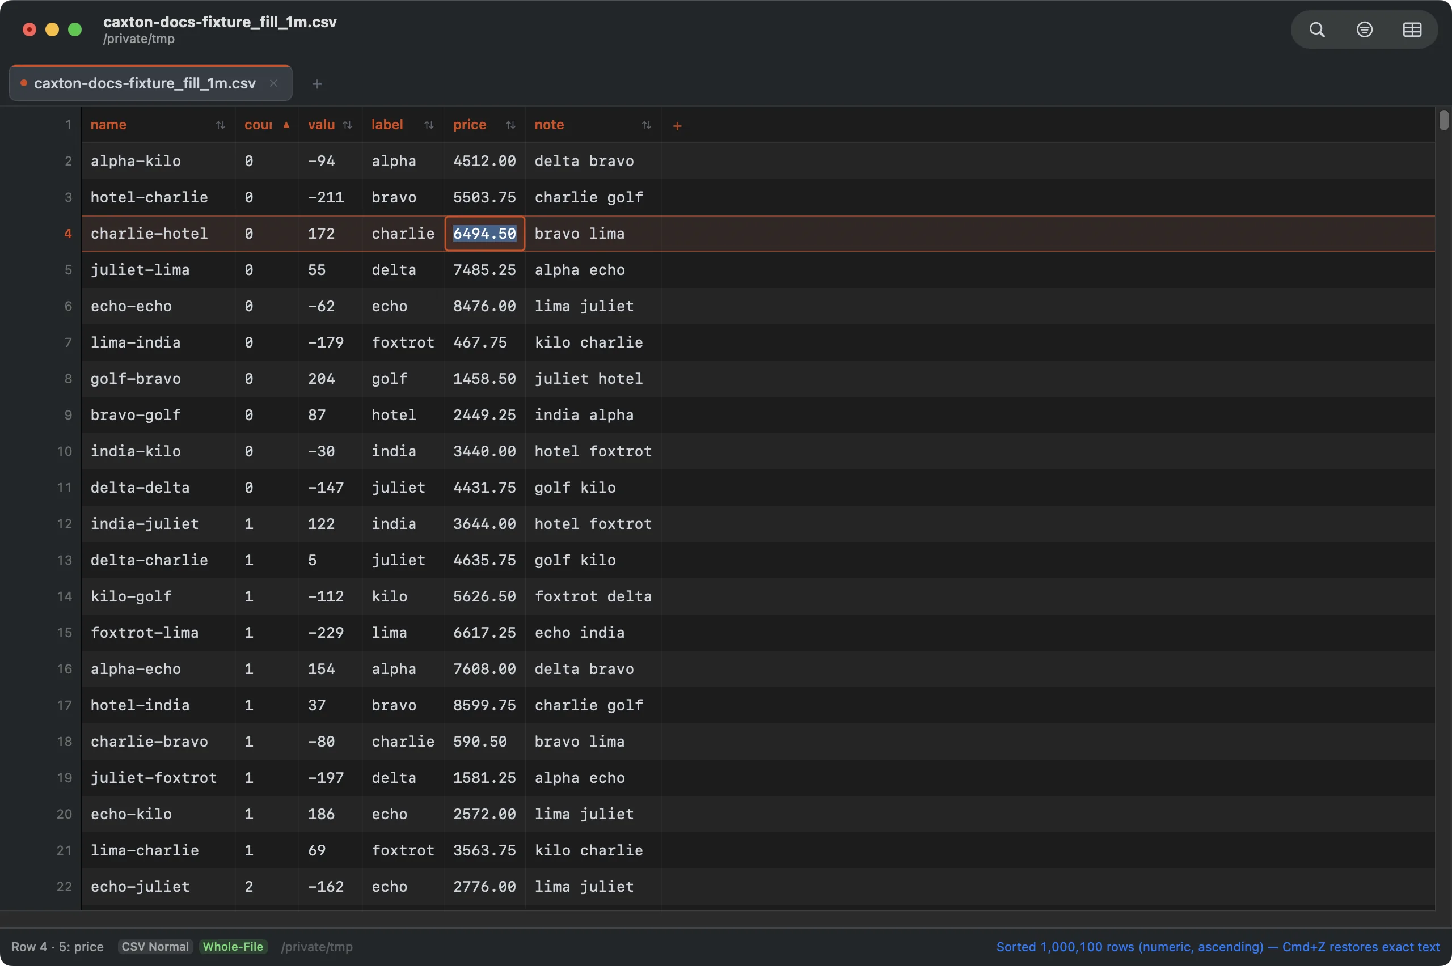Click note cell charlie golf in hotel-charlie row
1452x966 pixels.
point(593,197)
